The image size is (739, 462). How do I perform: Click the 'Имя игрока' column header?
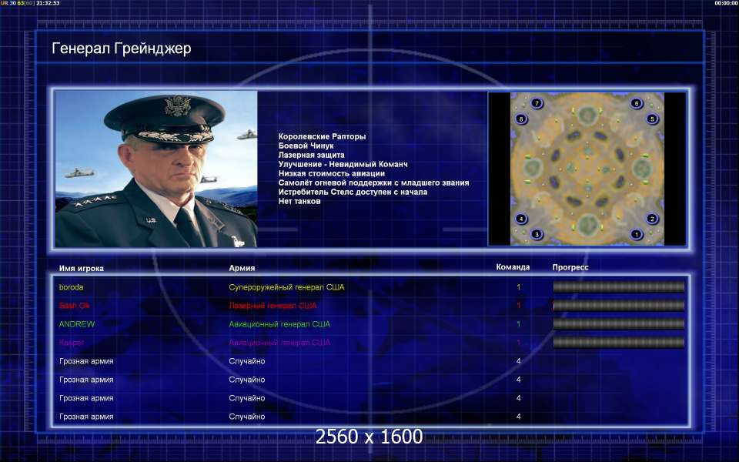click(x=82, y=268)
